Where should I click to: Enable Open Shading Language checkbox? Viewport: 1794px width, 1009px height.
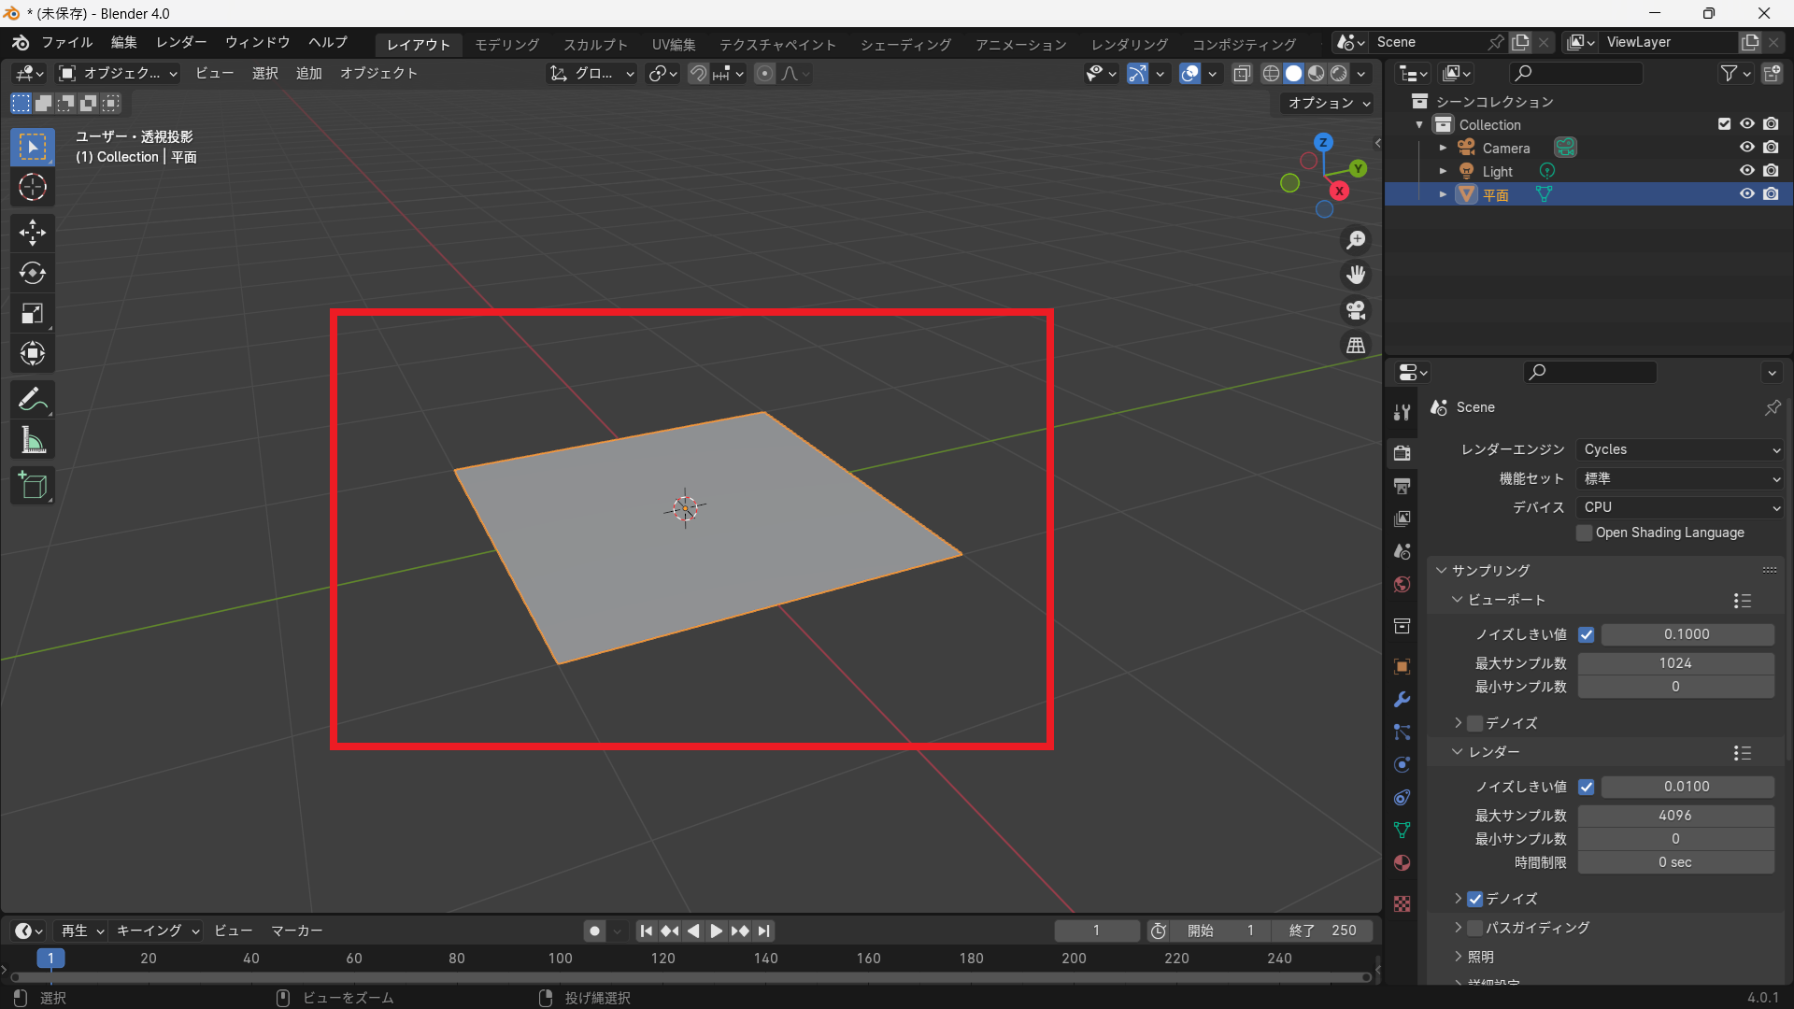(1585, 533)
